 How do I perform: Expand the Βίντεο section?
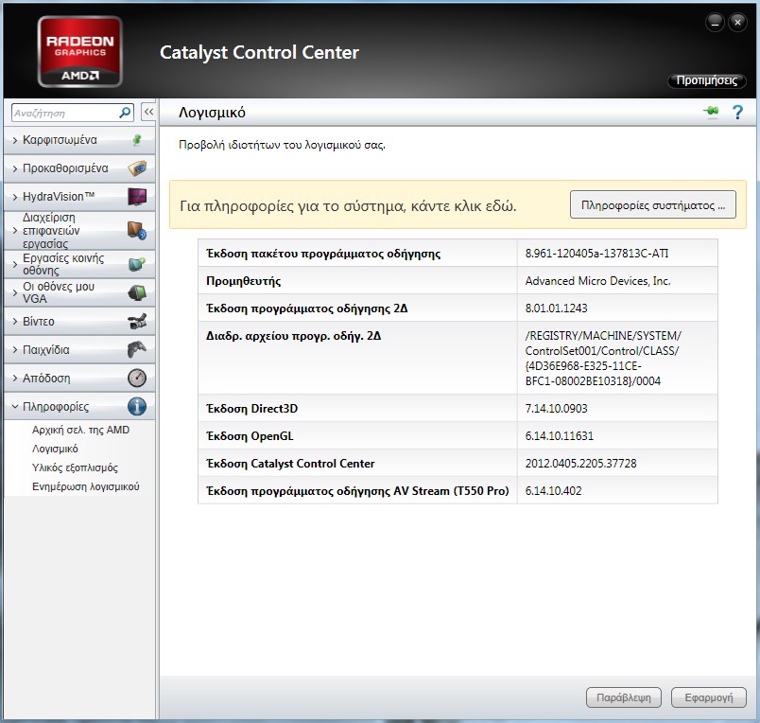[x=14, y=321]
